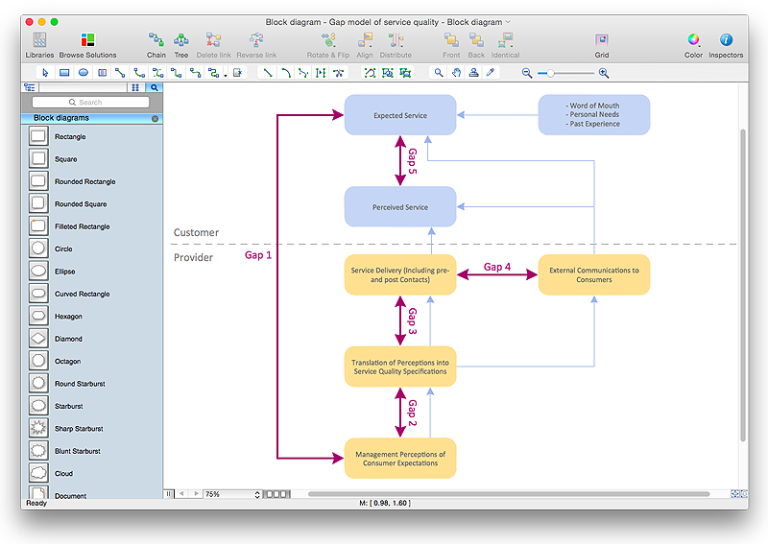The height and width of the screenshot is (544, 768).
Task: Open the Color picker dropdown
Action: [x=693, y=41]
